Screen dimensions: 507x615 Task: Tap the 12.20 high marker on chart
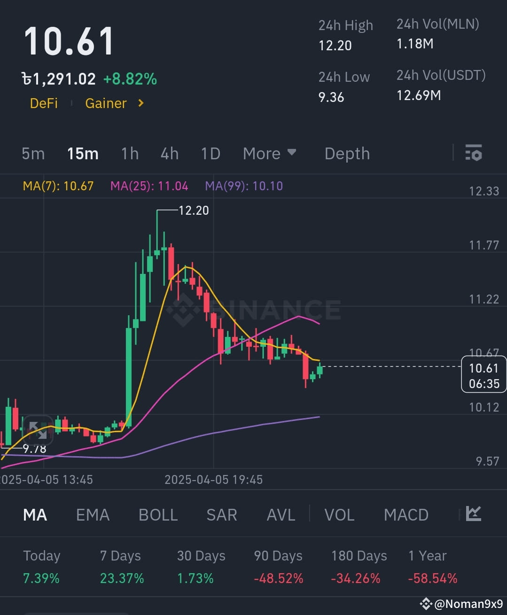(x=194, y=210)
